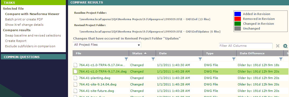
Task: Click the Date Difference filter funnel
Action: (x=281, y=59)
